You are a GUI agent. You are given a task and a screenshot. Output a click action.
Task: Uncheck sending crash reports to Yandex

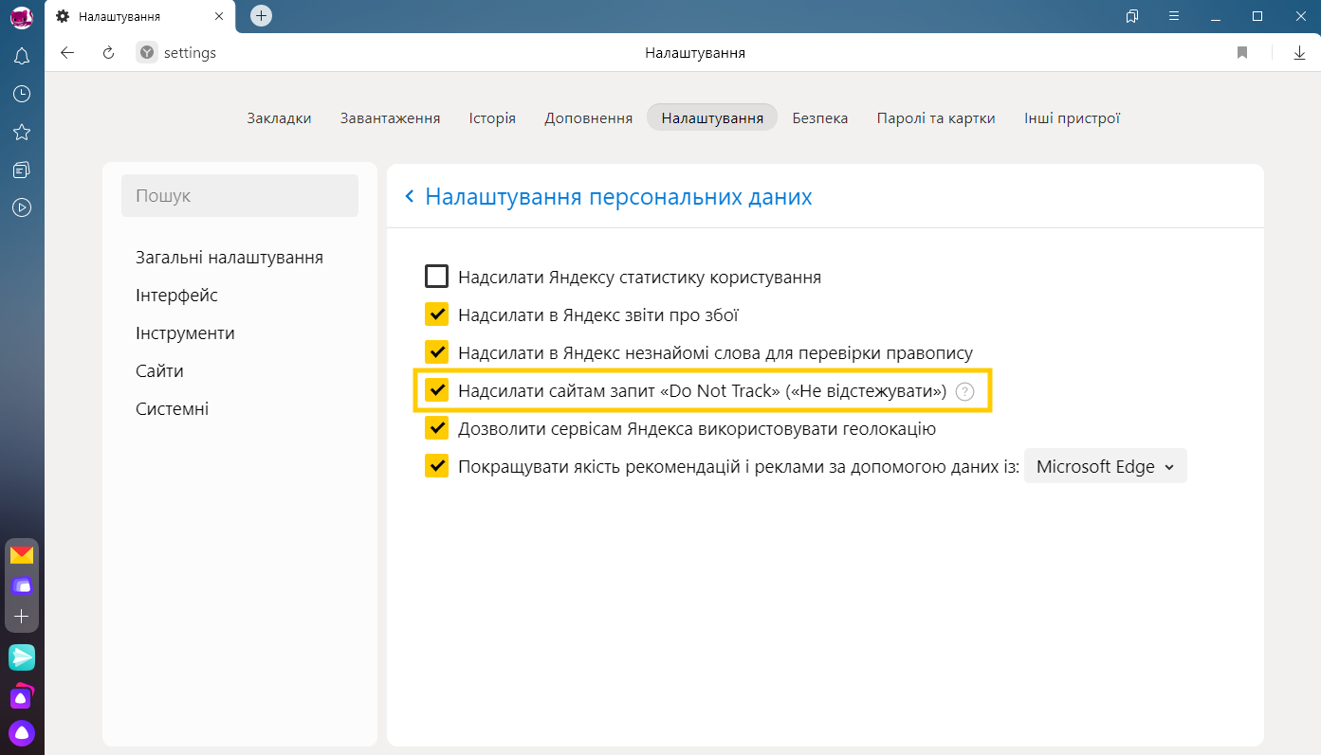pos(436,315)
